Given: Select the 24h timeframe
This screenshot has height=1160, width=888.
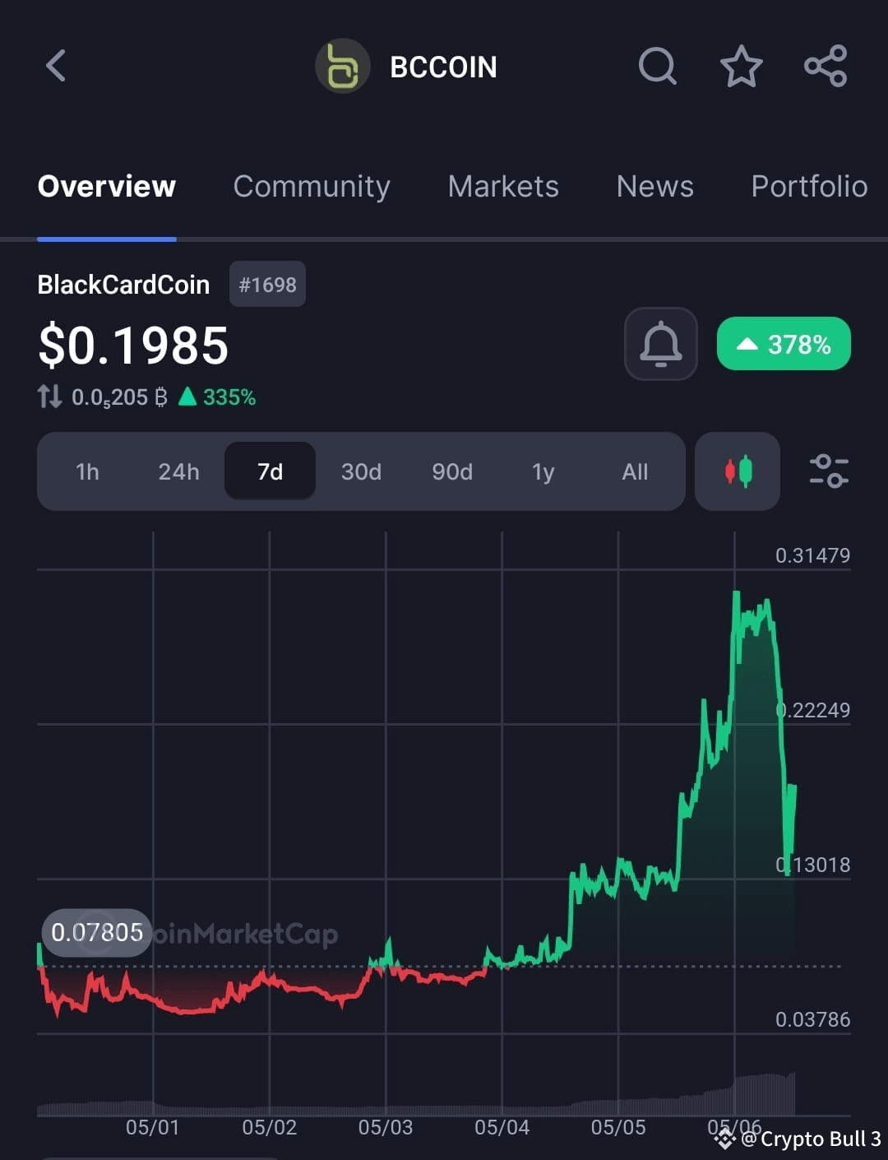Looking at the screenshot, I should (178, 471).
